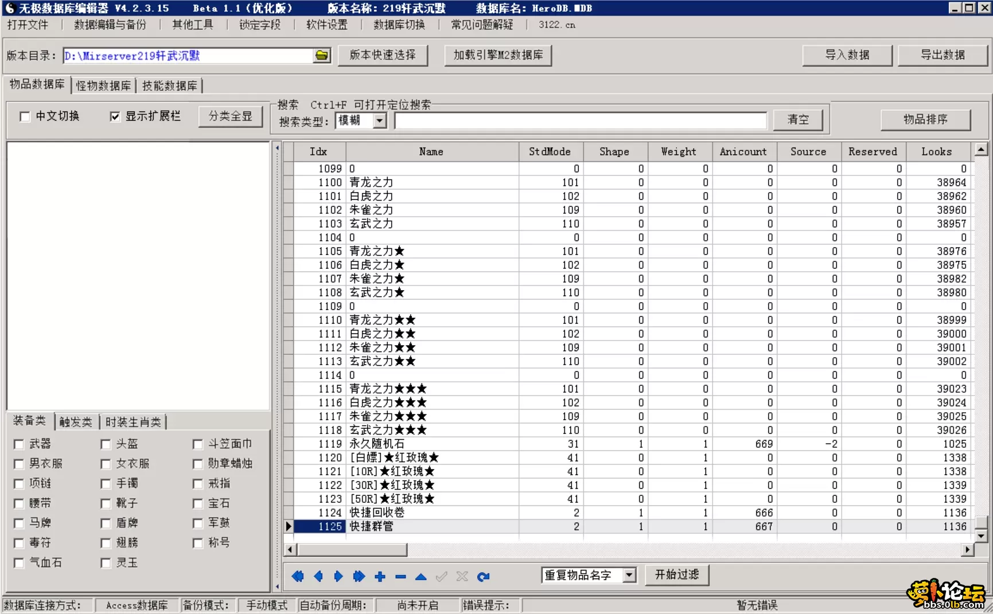Click the 导出数据 button

pos(943,55)
